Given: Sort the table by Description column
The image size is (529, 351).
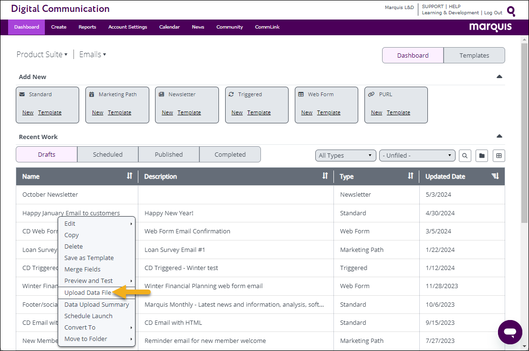Looking at the screenshot, I should 325,176.
